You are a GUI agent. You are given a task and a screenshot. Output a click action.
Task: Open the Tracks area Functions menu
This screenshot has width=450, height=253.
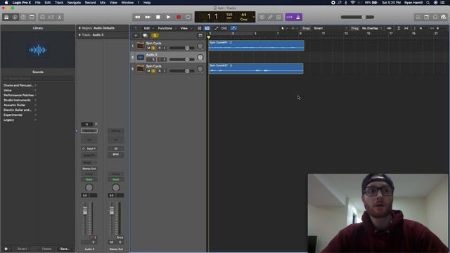point(167,28)
